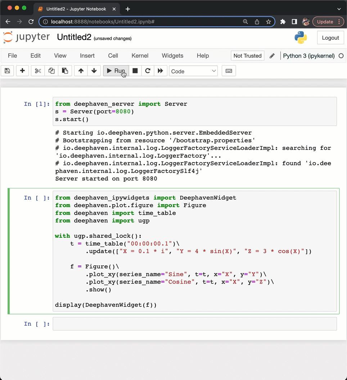The height and width of the screenshot is (380, 347).
Task: Click the display(DeephavenWidget(f)) code line
Action: tap(106, 305)
